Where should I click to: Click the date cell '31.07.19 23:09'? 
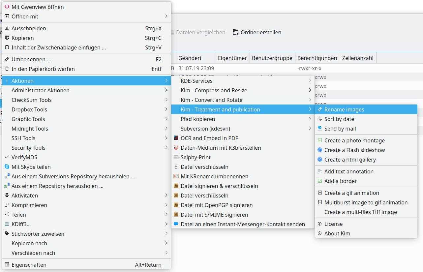(x=196, y=69)
